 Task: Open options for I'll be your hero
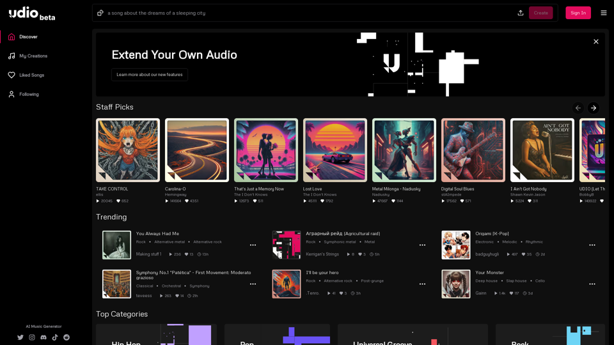click(x=422, y=284)
